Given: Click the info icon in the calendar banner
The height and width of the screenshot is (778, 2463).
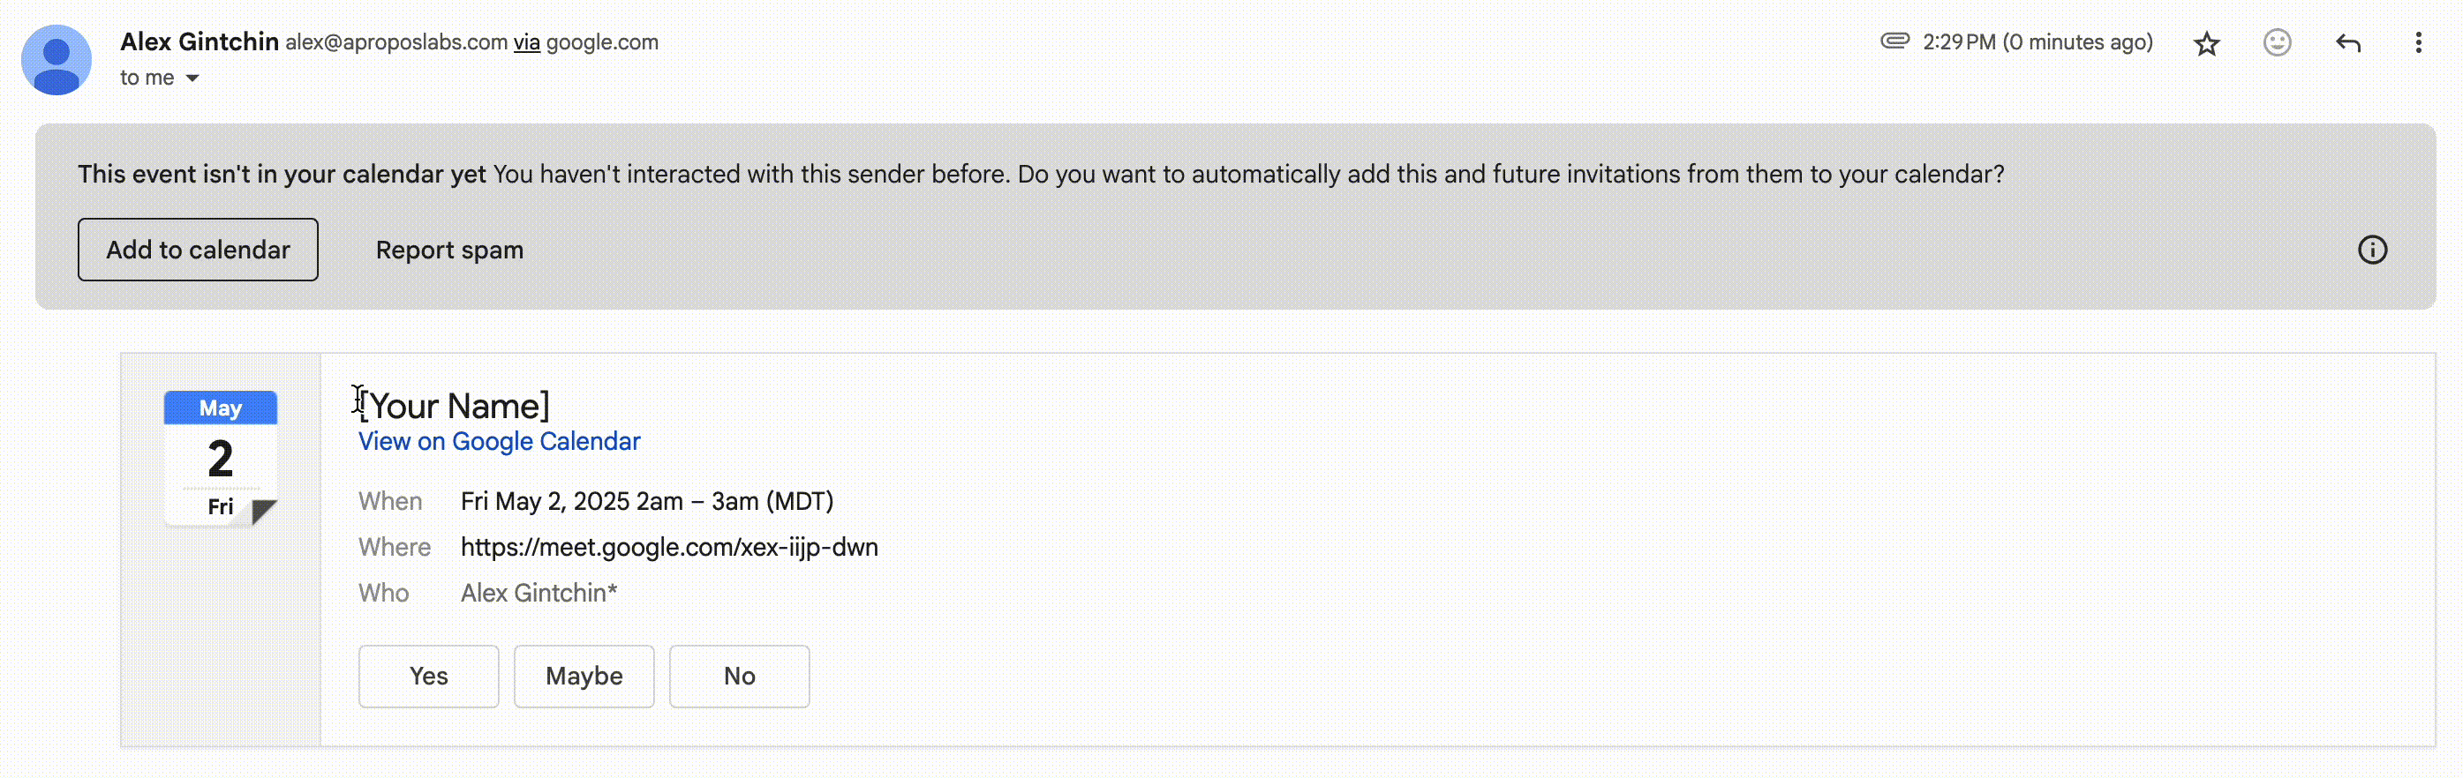Looking at the screenshot, I should click(2371, 250).
